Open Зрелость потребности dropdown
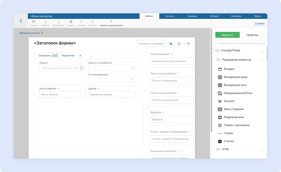Image resolution: width=281 pixels, height=172 pixels. pyautogui.click(x=111, y=68)
